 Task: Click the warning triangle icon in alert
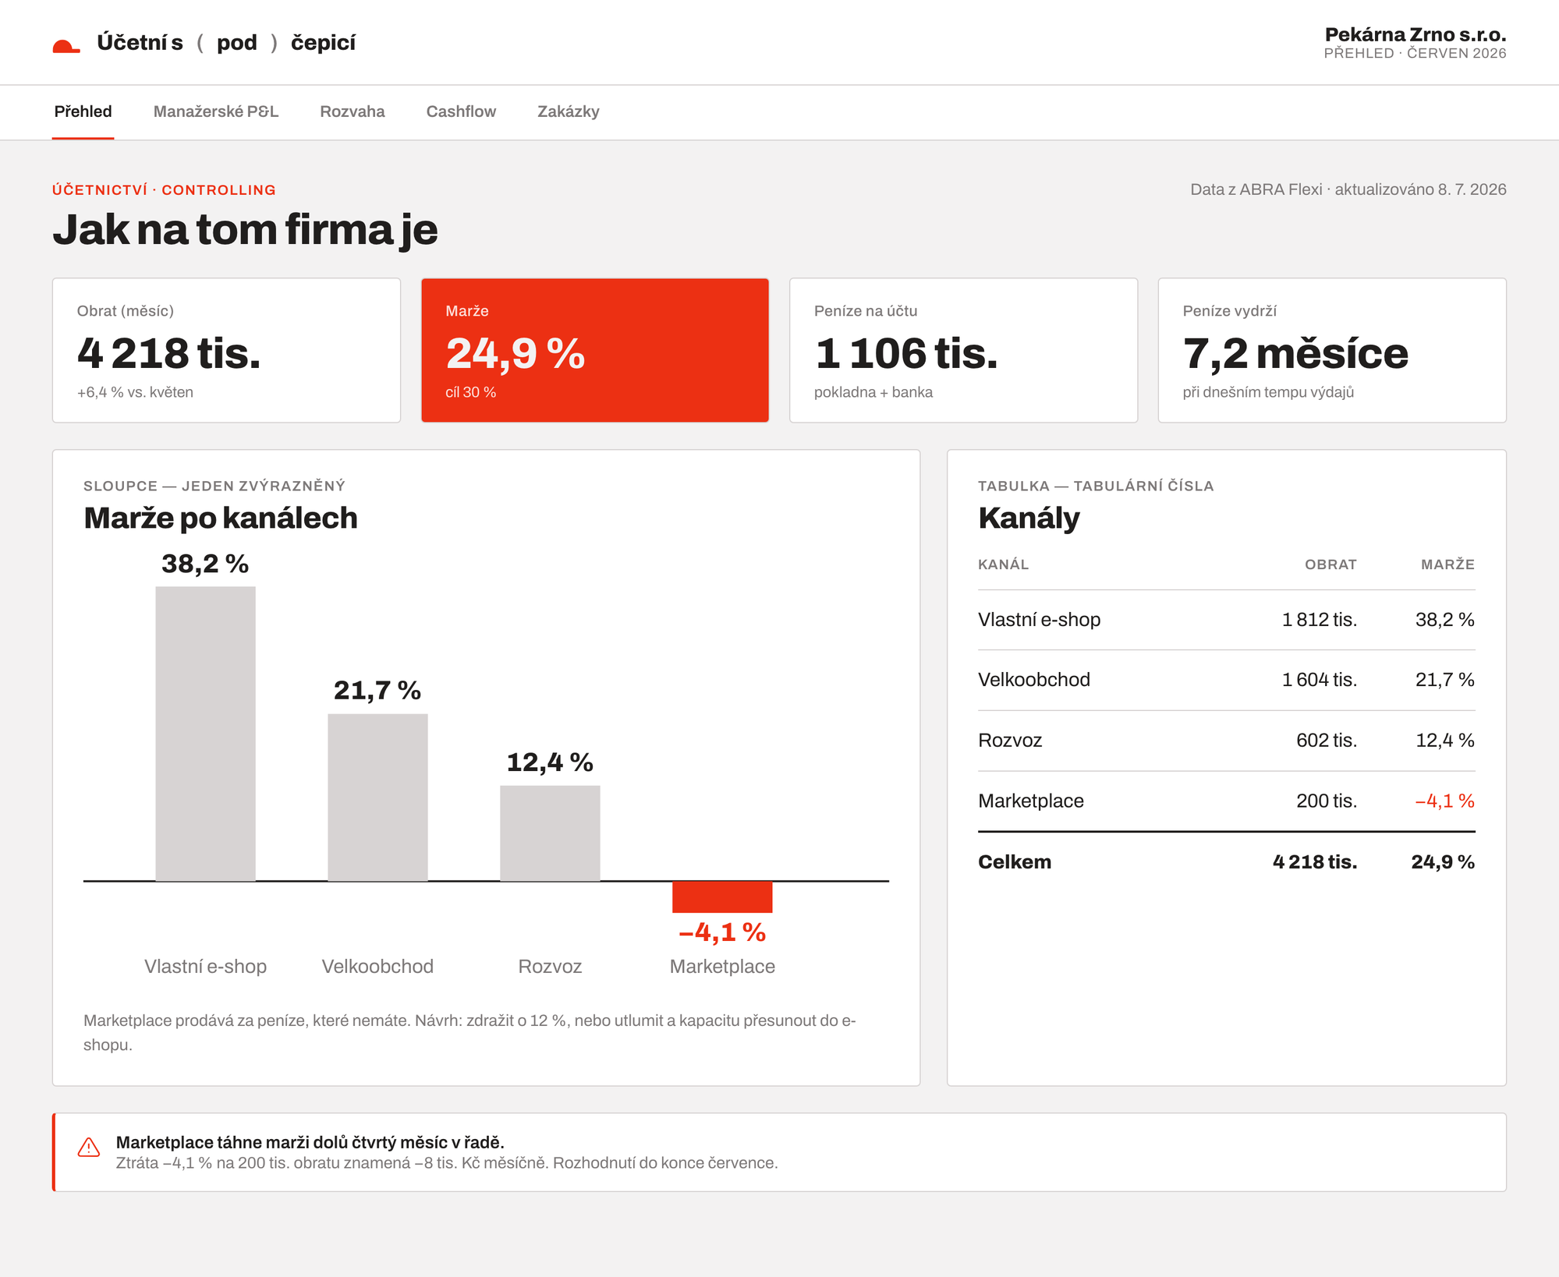point(89,1147)
